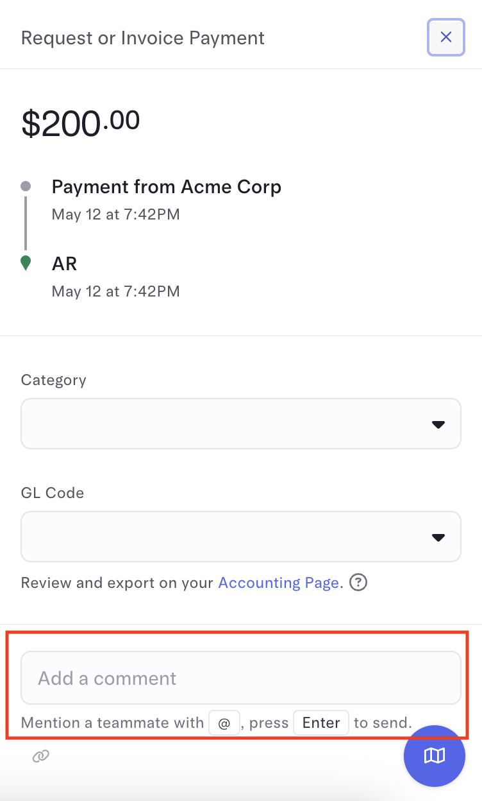
Task: Open the Category select field
Action: tap(241, 424)
